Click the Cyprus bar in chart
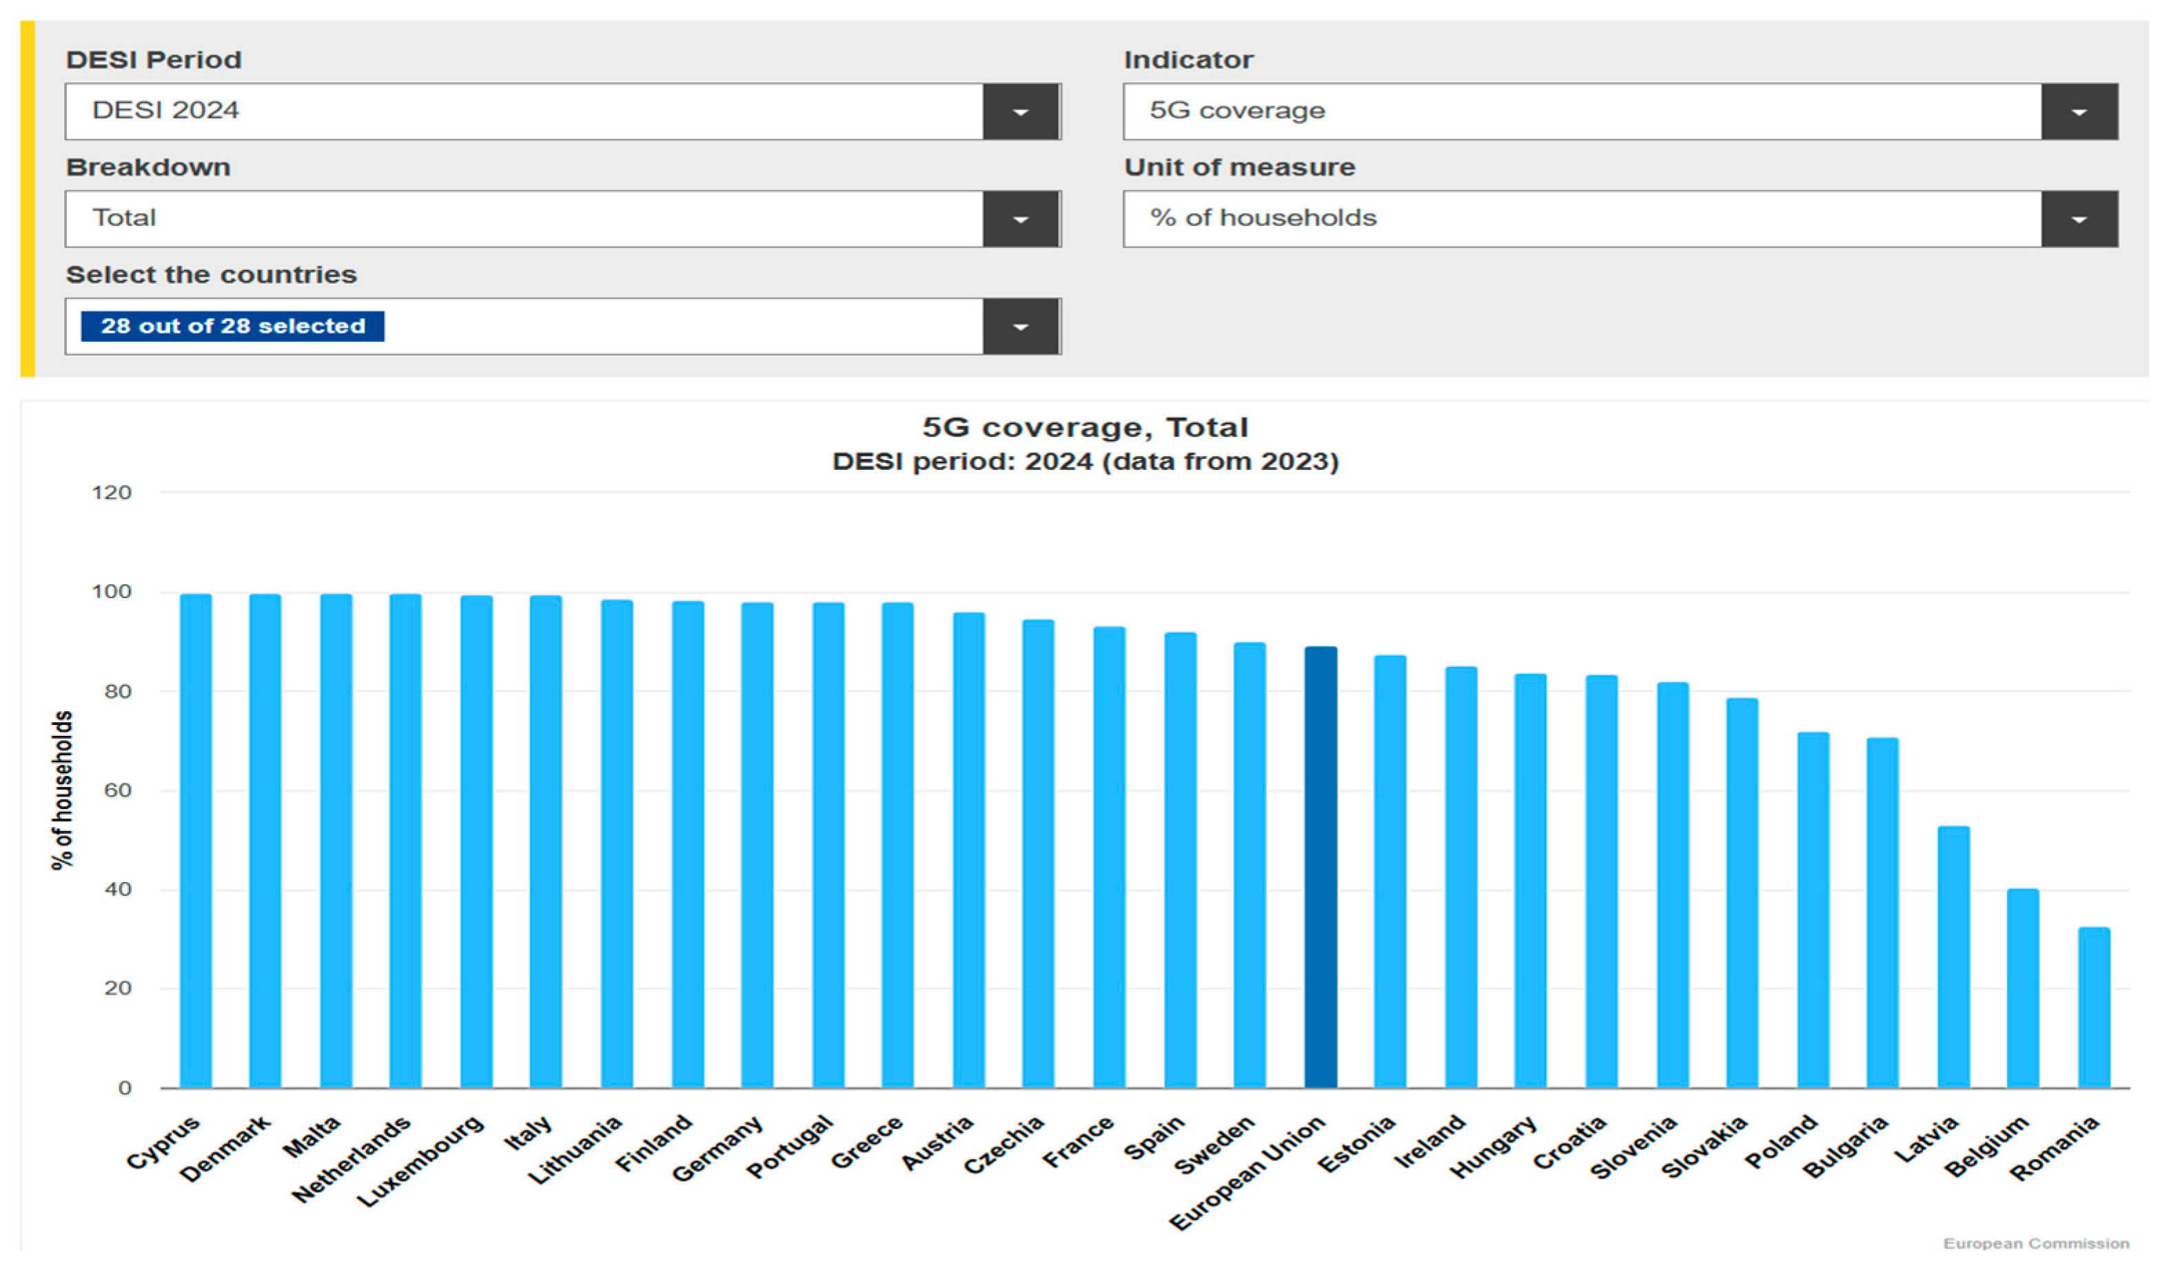2169x1272 pixels. coord(195,841)
